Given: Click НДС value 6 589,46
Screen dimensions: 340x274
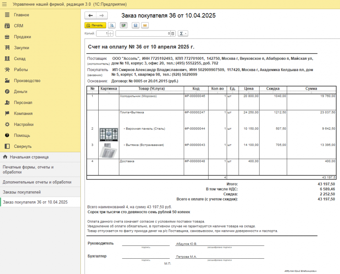Looking at the screenshot, I should tap(327, 189).
